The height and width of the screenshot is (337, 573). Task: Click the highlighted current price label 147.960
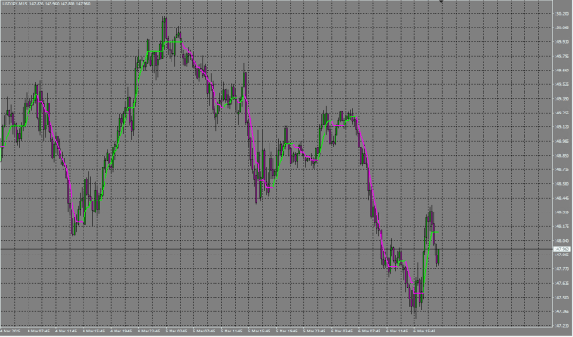pos(562,249)
